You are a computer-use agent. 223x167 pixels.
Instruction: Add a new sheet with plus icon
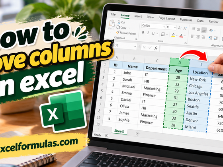coord(137,134)
